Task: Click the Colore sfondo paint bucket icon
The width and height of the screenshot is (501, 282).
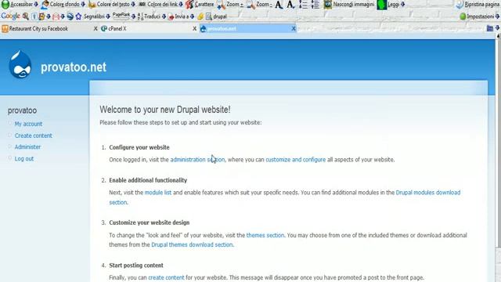Action: tap(45, 5)
